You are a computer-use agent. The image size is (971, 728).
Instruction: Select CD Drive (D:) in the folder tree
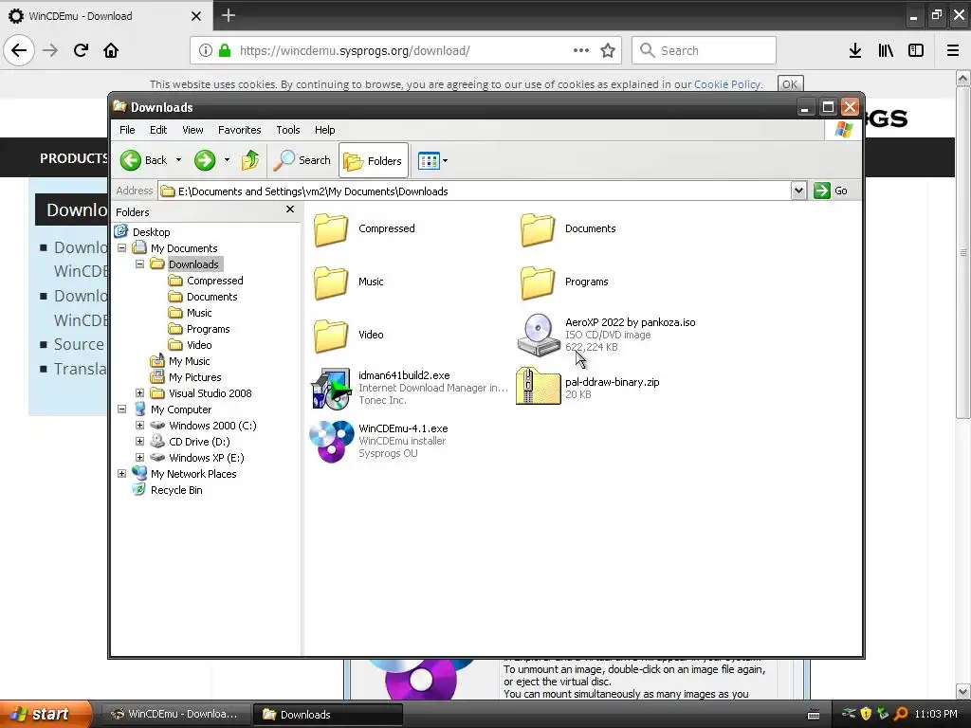coord(199,442)
